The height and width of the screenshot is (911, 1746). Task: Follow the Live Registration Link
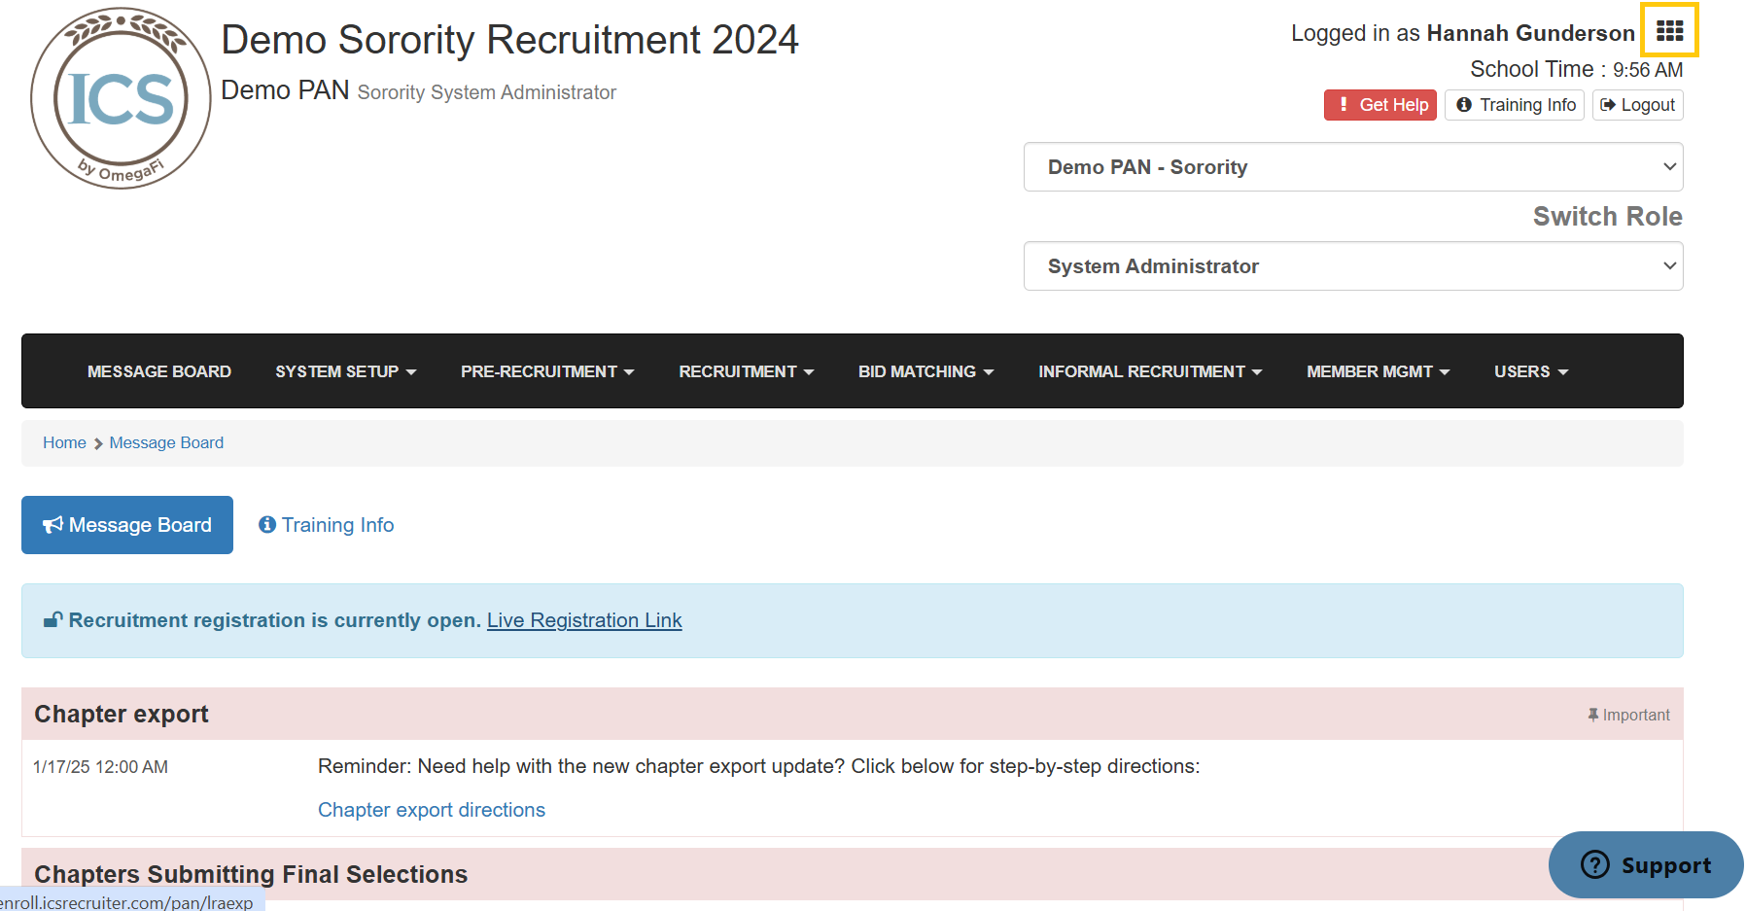click(584, 620)
